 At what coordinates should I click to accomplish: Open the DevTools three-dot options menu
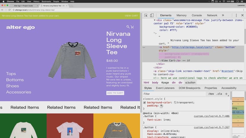(x=236, y=15)
